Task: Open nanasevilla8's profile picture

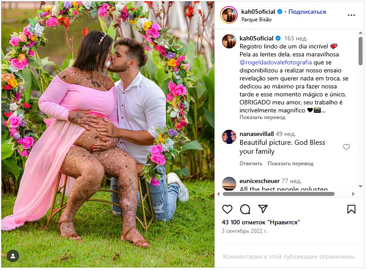Action: (229, 137)
